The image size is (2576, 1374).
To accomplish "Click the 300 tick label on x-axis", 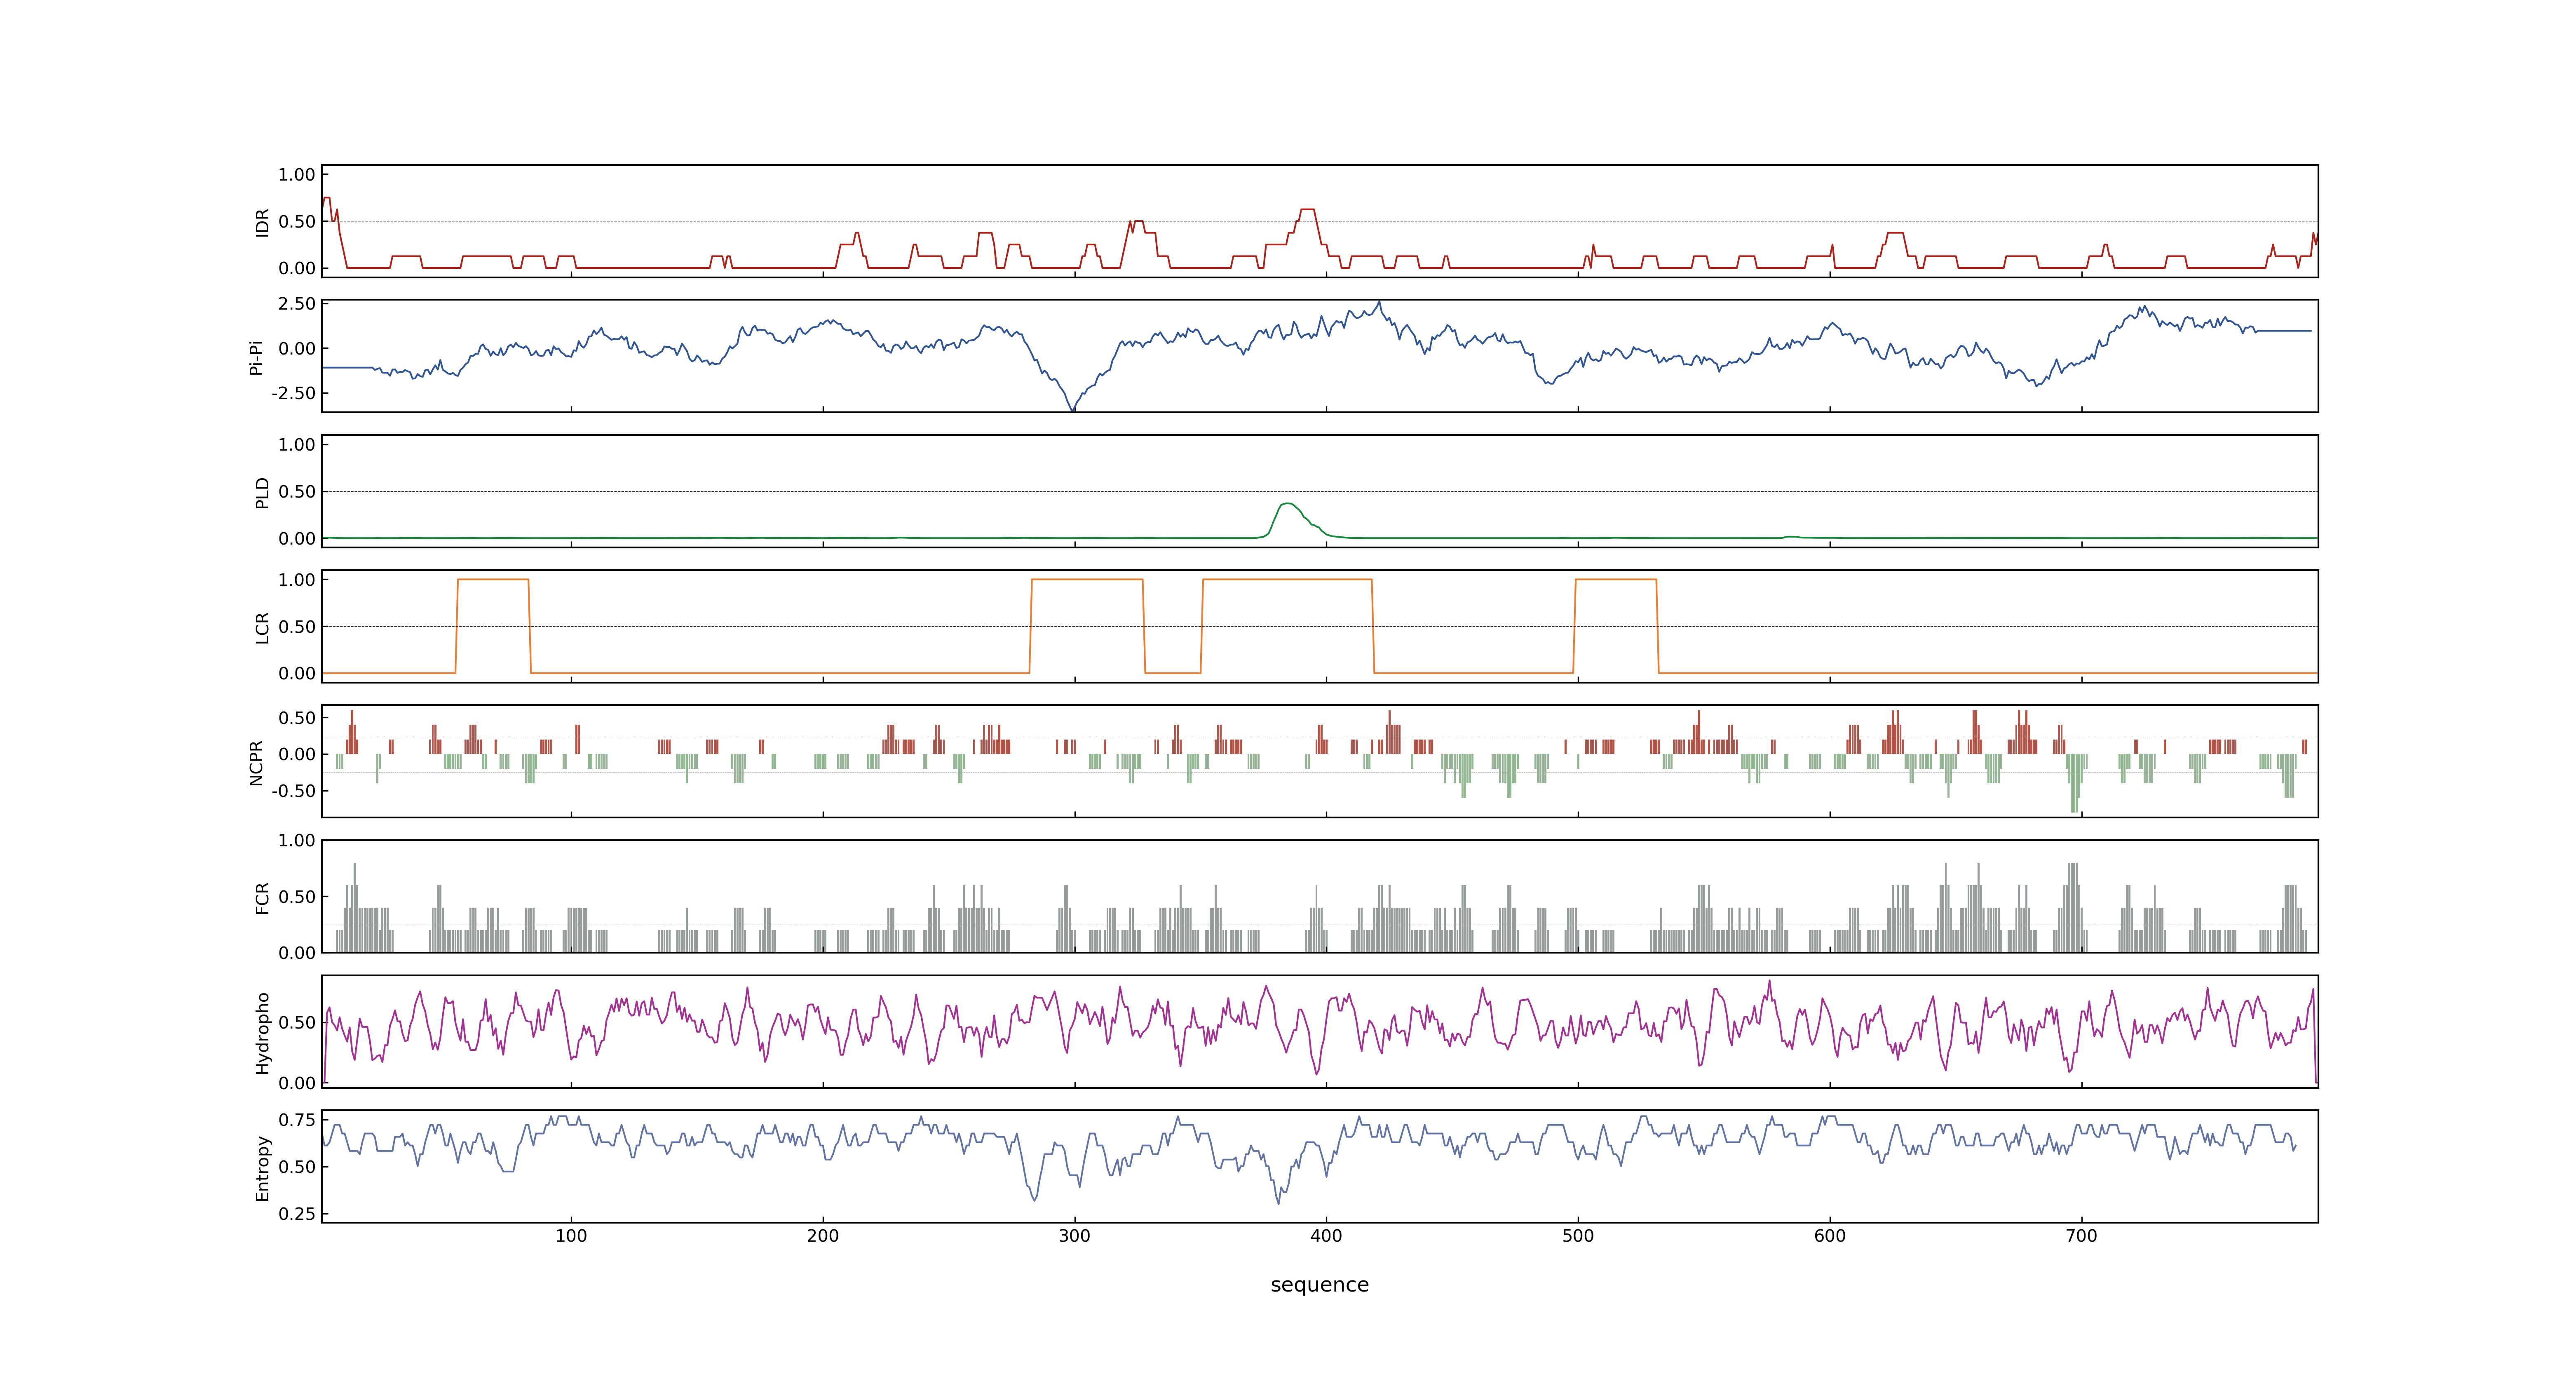I will (1075, 1236).
